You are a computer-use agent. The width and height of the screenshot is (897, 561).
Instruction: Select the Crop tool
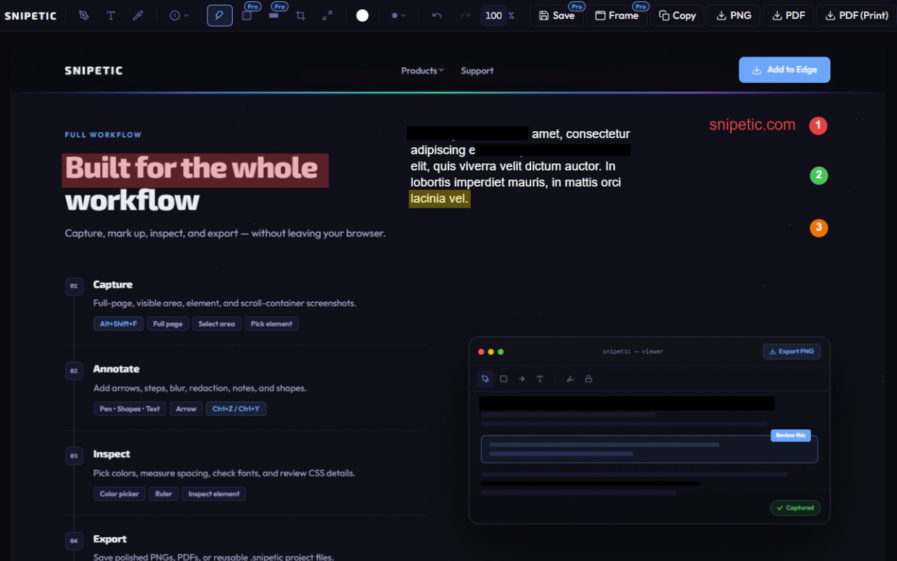click(301, 15)
